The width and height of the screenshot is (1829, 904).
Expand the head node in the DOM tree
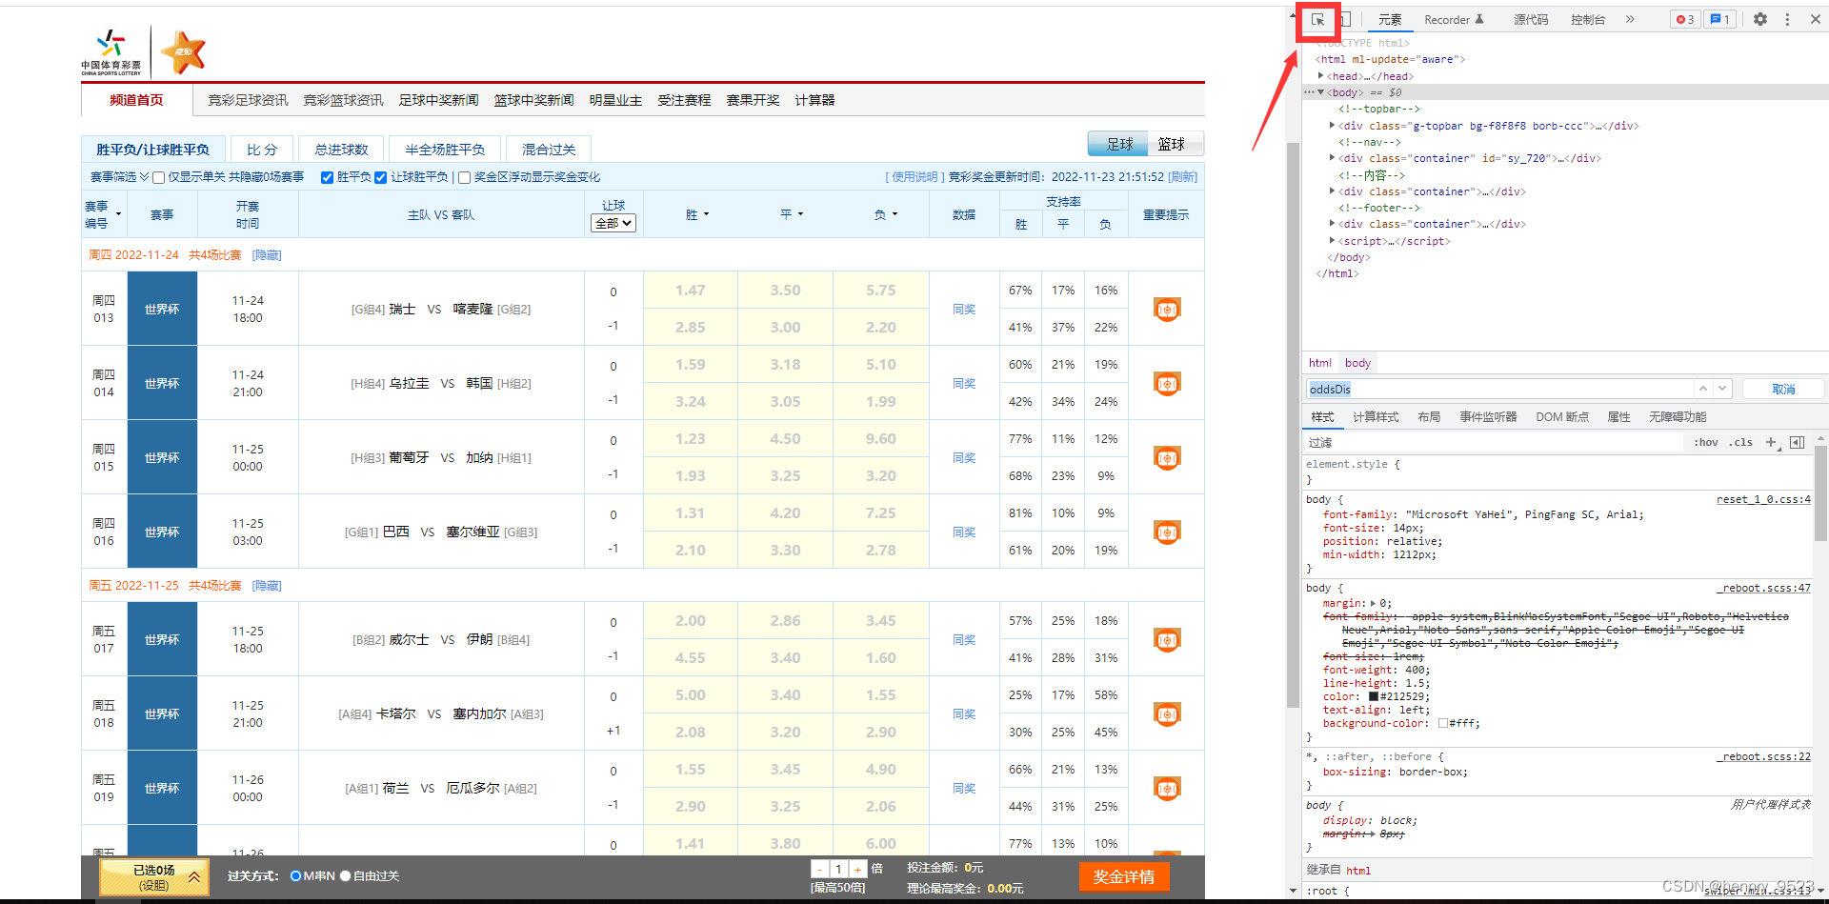[x=1320, y=76]
